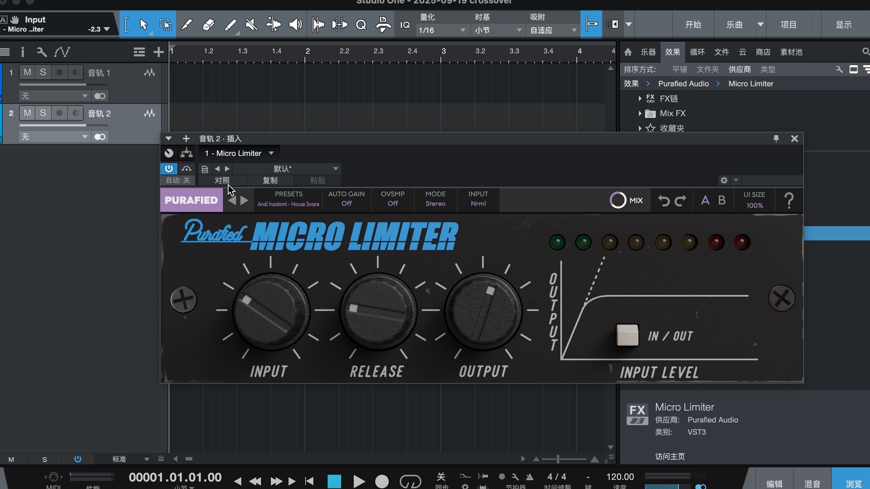
Task: Click the 对照 compare button
Action: 222,180
